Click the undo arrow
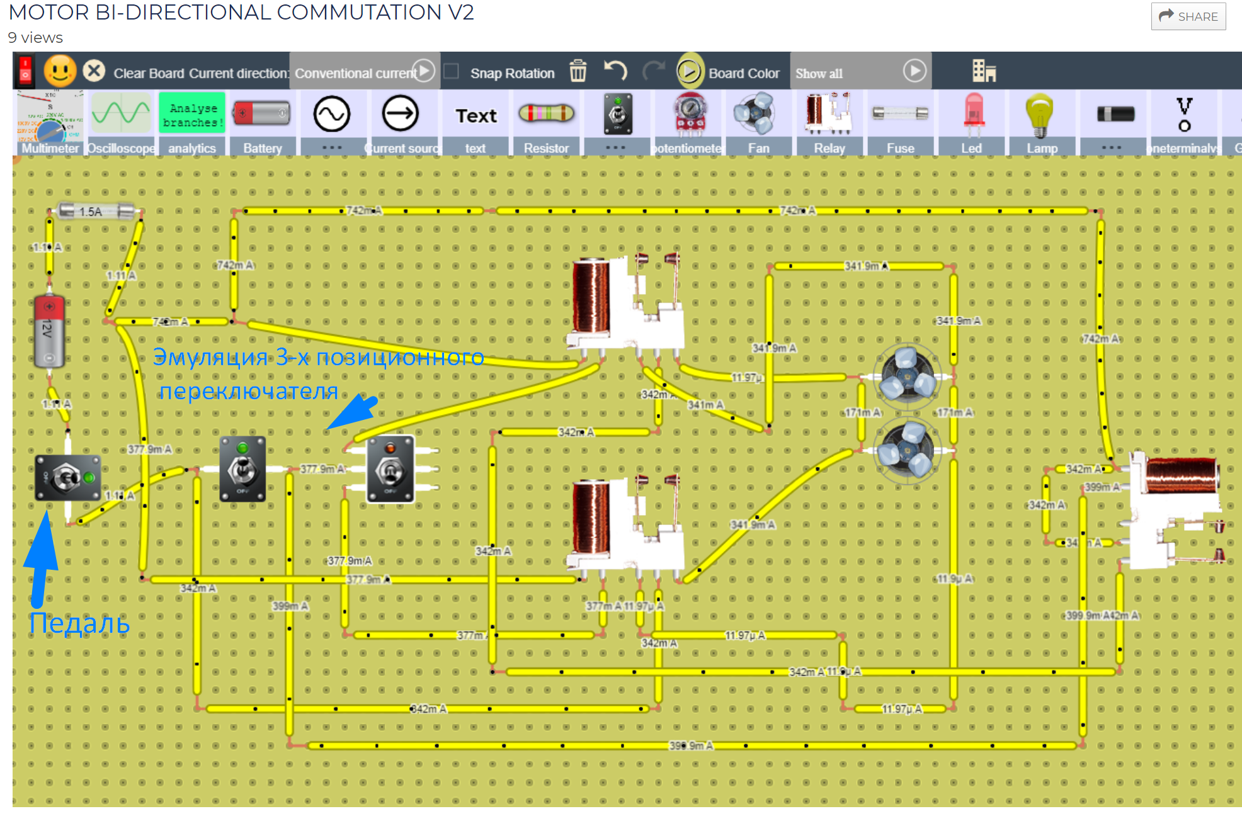The width and height of the screenshot is (1242, 821). tap(615, 71)
